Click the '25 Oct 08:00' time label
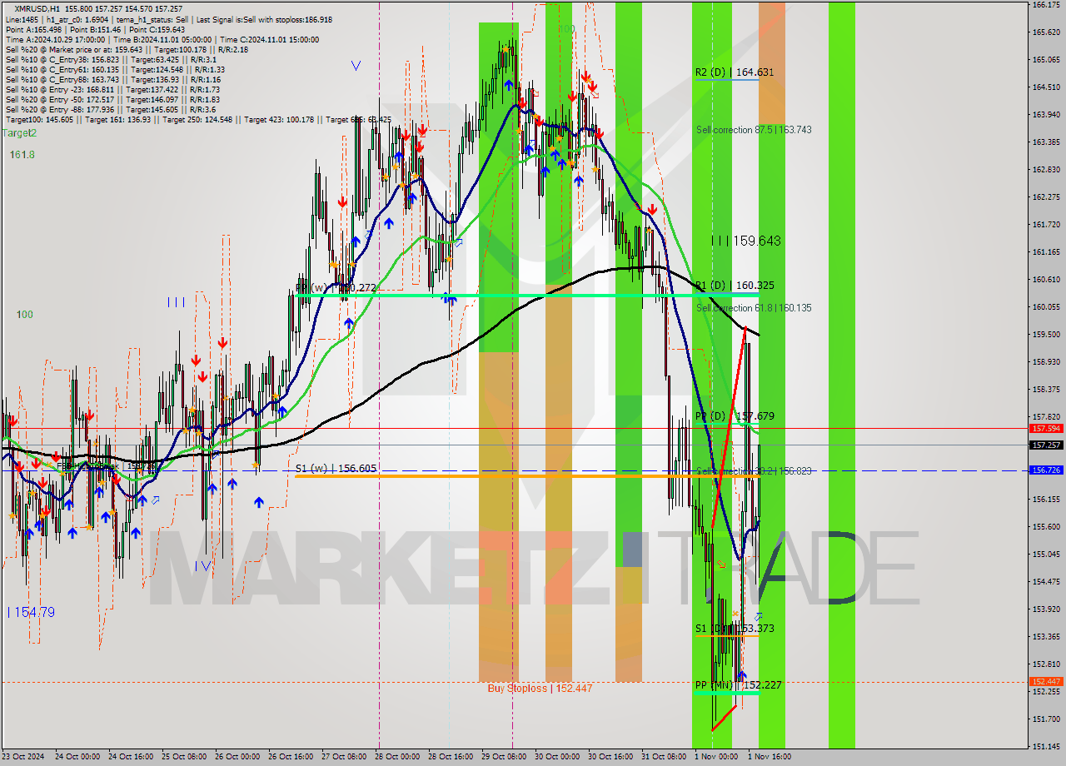Viewport: 1066px width, 766px height. coord(185,757)
